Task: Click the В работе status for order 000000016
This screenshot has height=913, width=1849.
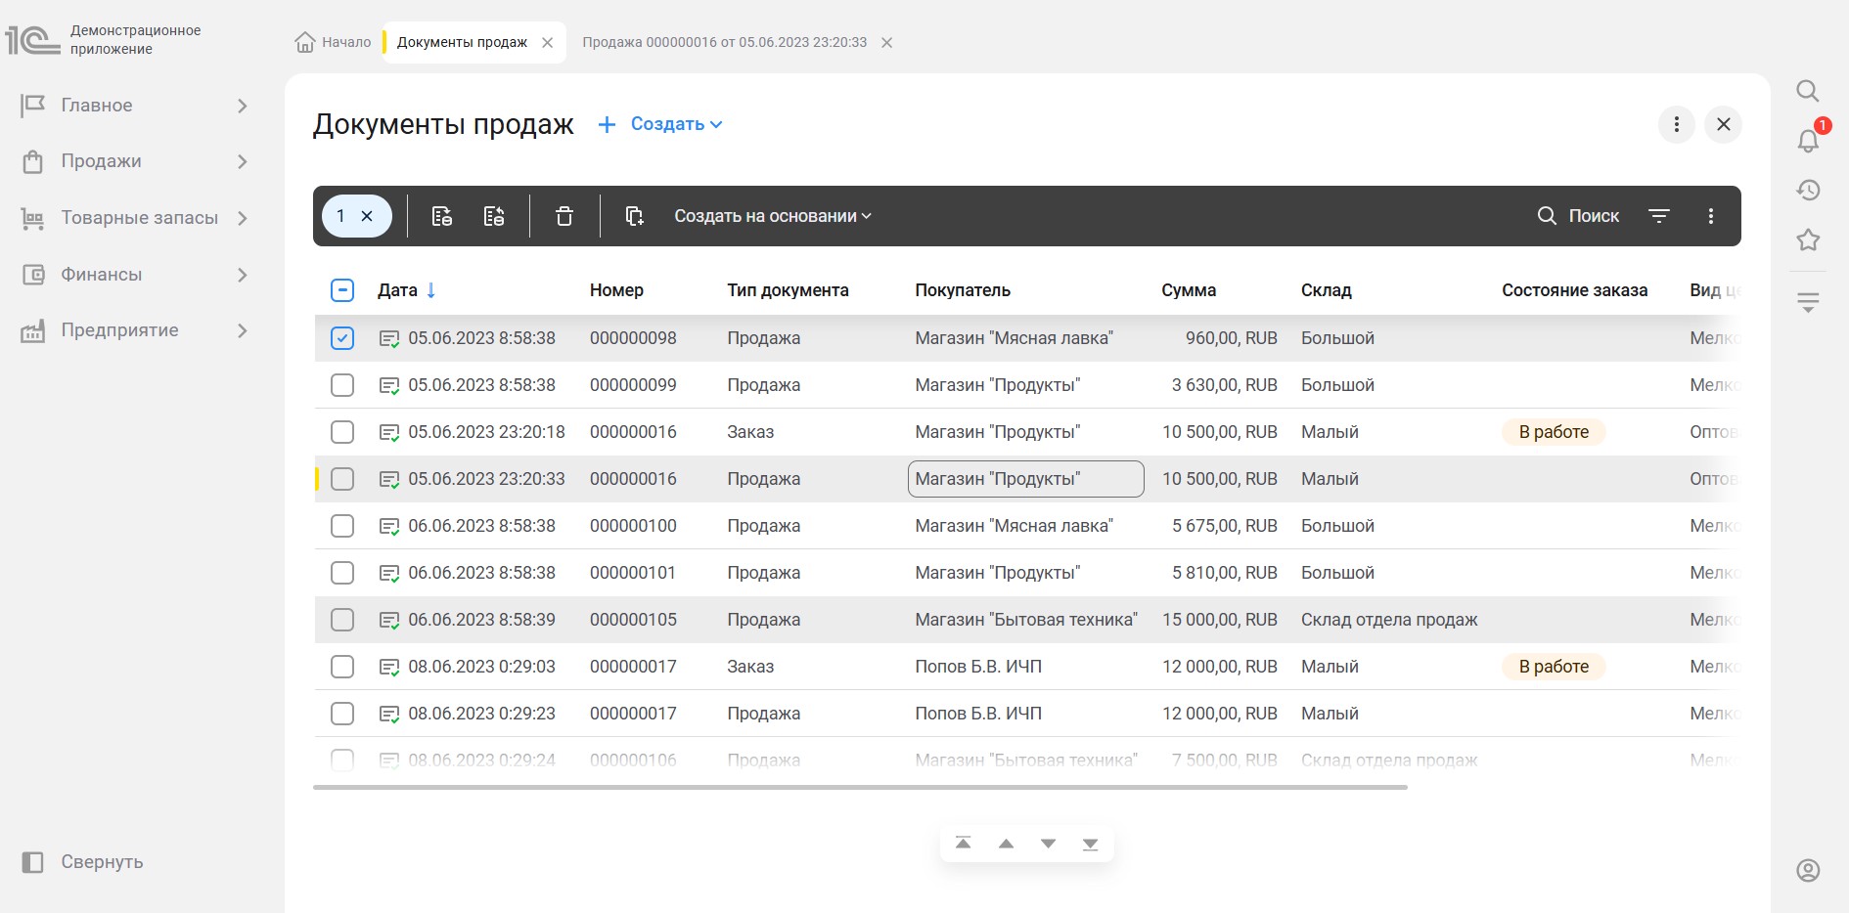Action: 1554,432
